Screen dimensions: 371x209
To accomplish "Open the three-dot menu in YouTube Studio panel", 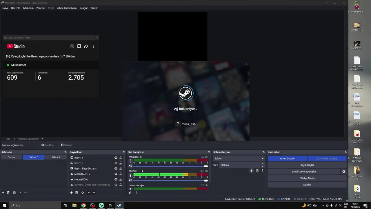I will click(x=93, y=46).
